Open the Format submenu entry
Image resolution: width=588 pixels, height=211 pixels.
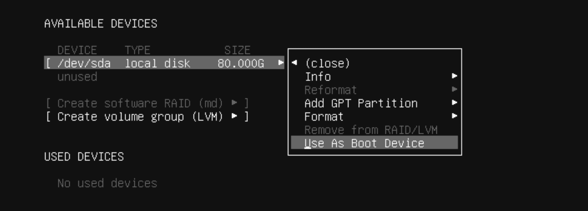tap(323, 116)
